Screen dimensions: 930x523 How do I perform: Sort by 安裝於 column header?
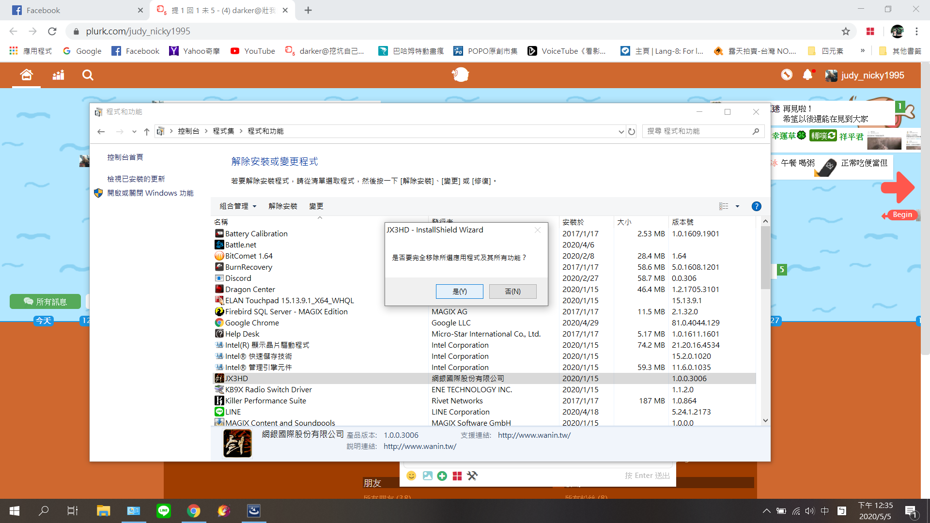[587, 222]
